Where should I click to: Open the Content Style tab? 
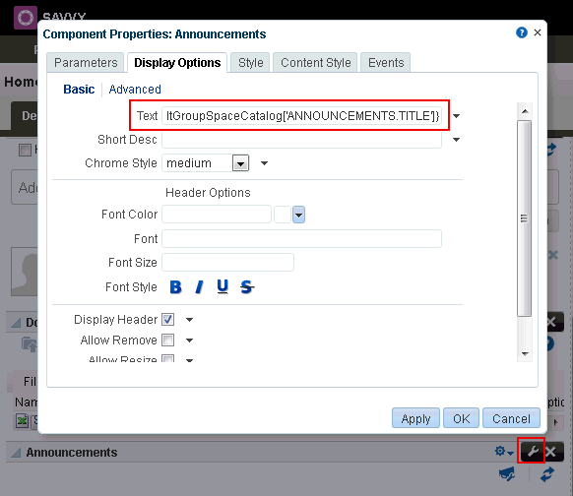point(316,62)
